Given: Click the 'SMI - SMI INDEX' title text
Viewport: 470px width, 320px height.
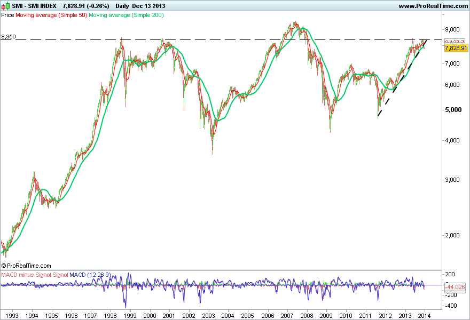Looking at the screenshot, I should click(34, 6).
